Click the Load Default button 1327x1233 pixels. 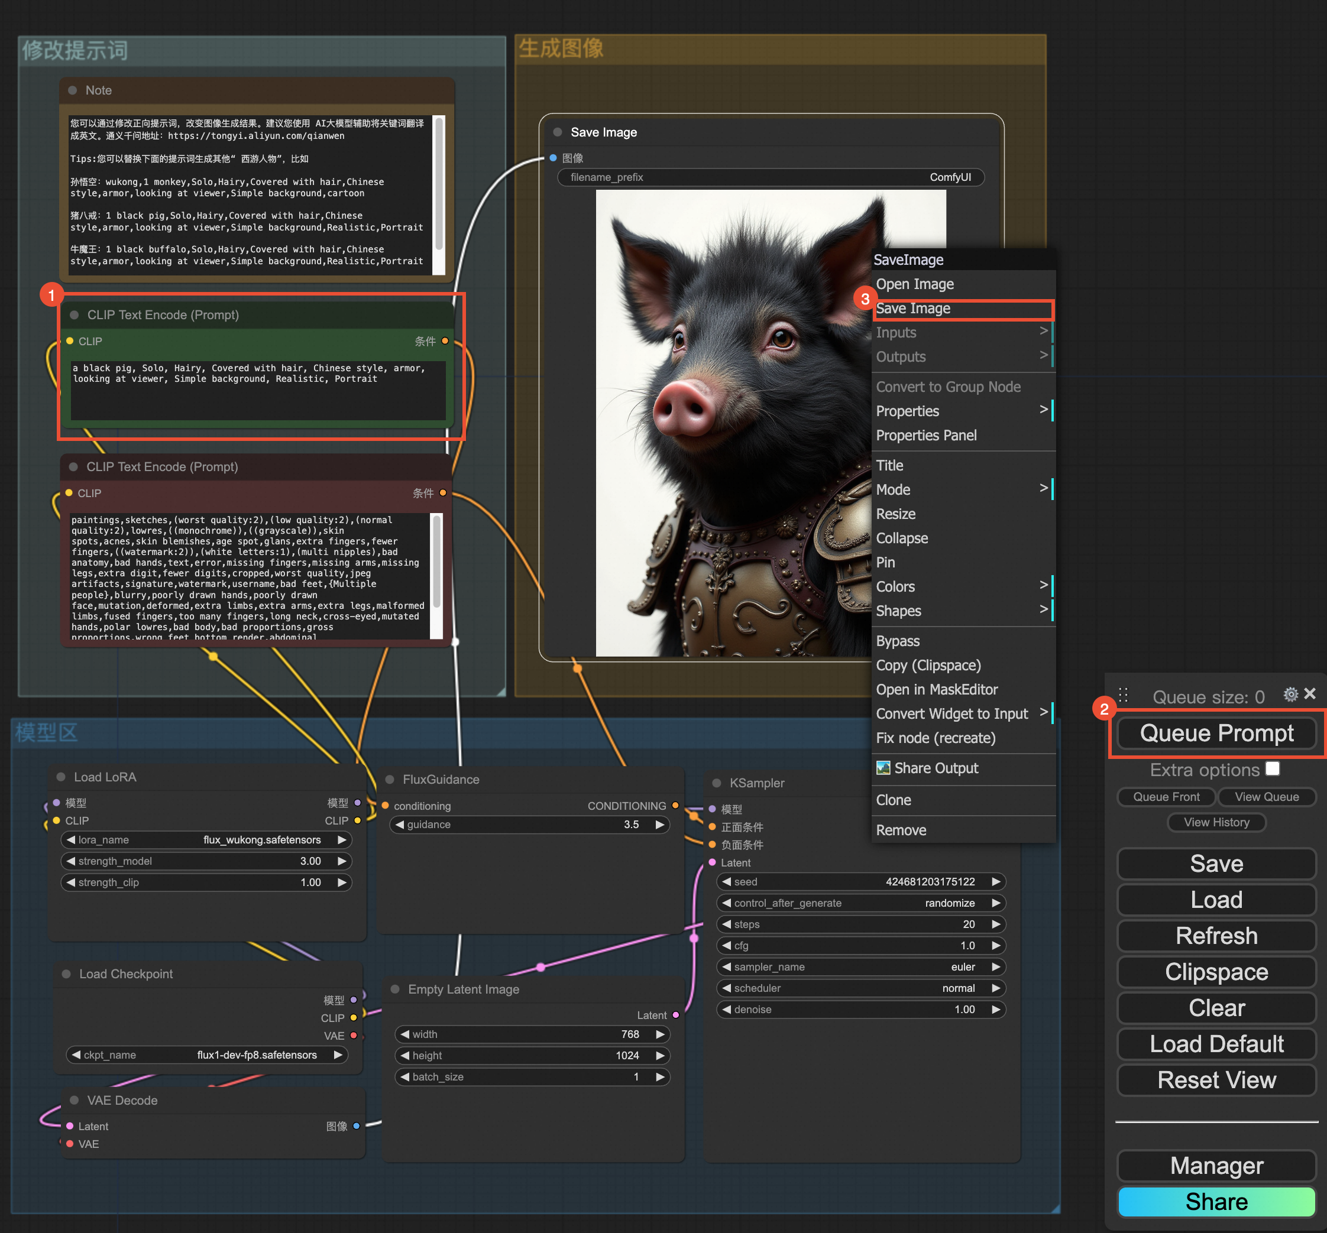pos(1216,1043)
